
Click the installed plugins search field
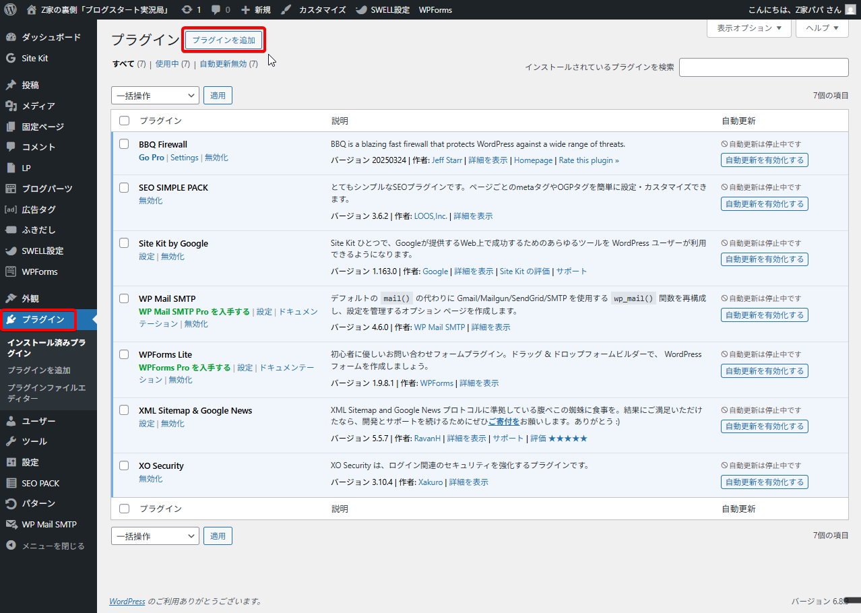point(763,67)
